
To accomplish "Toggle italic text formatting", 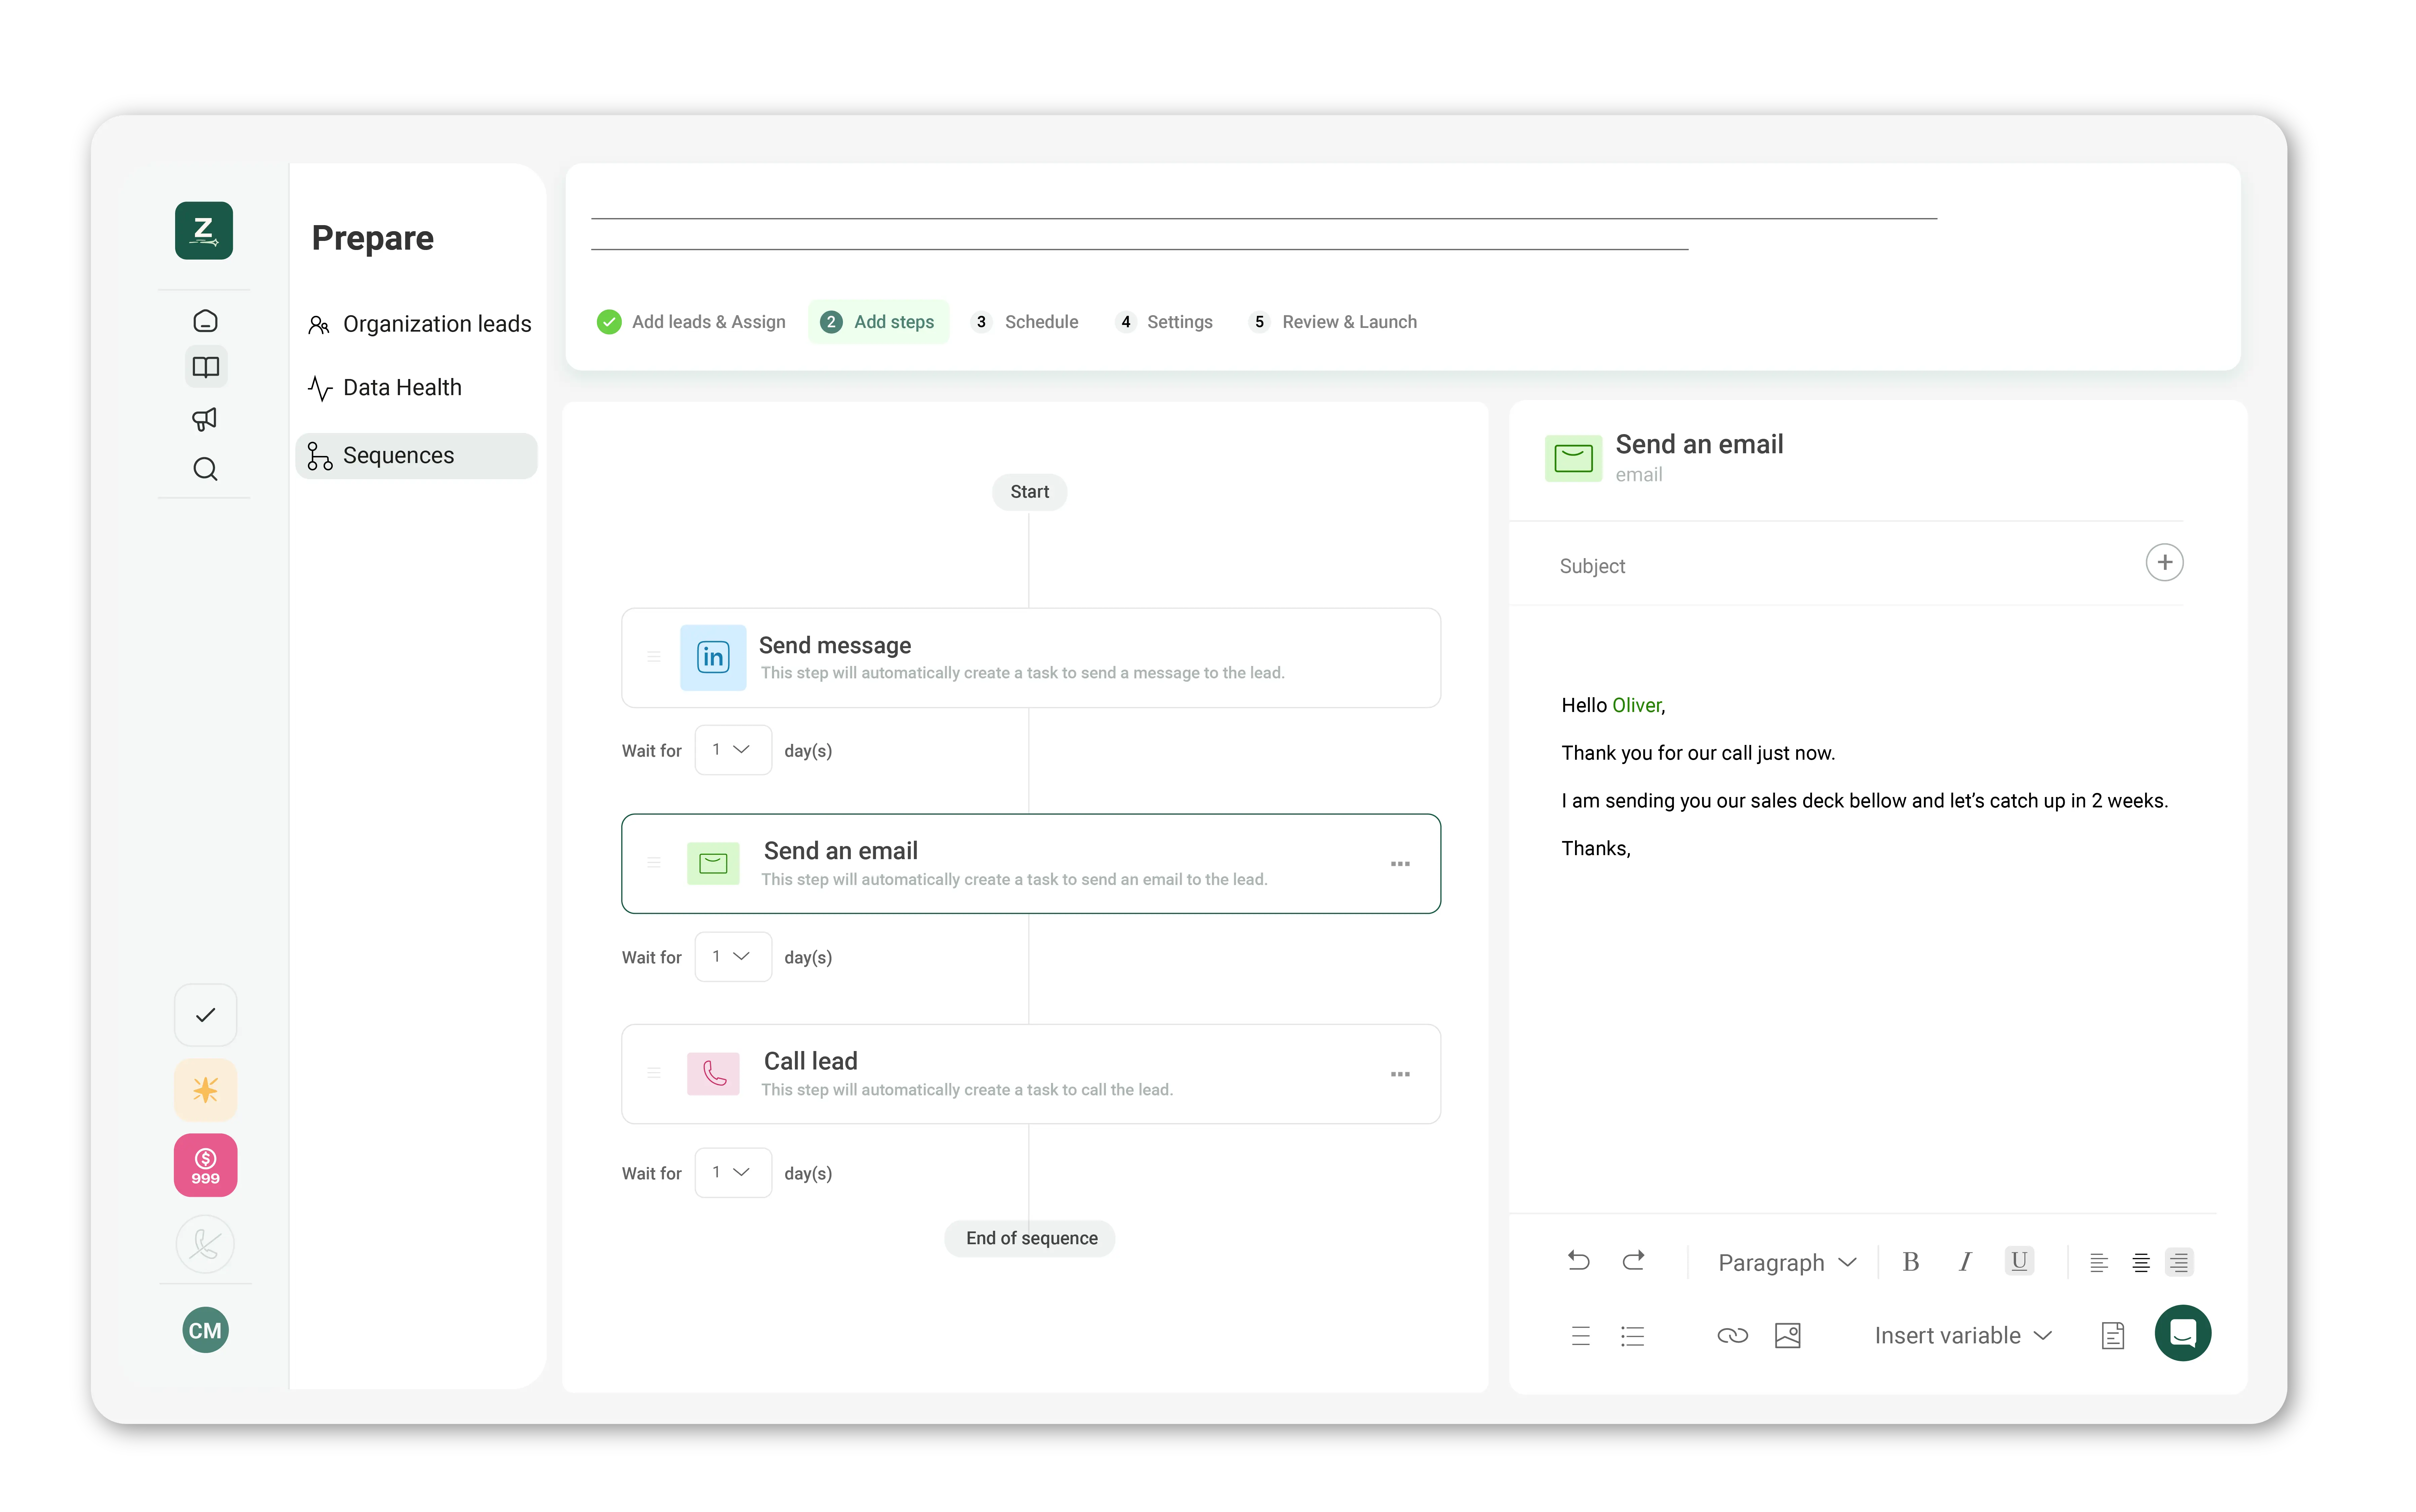I will [1964, 1262].
